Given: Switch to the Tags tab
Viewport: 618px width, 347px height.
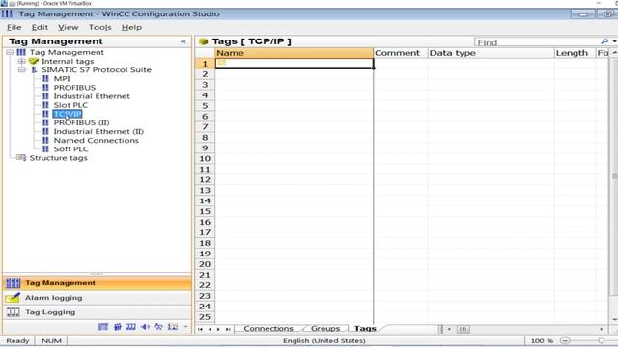Looking at the screenshot, I should (x=365, y=328).
